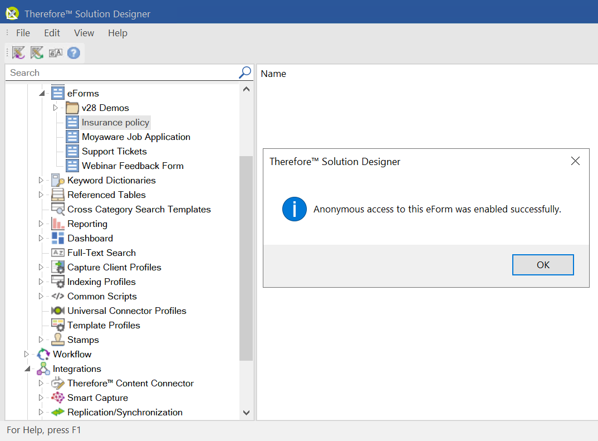Open the View menu

coord(84,33)
